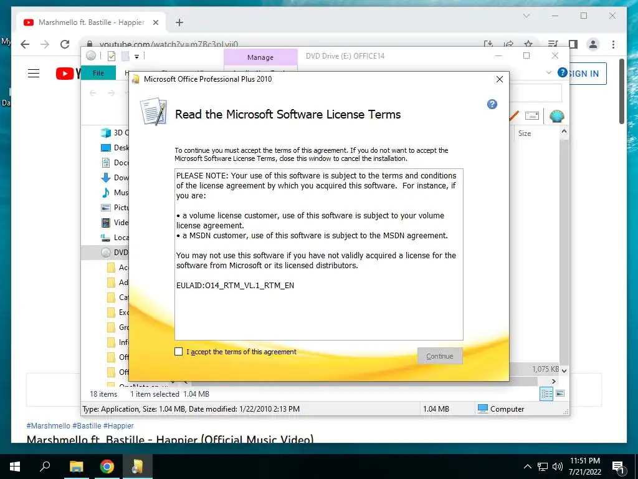Screen dimensions: 638x479
Task: Click inside the license terms text box
Action: point(318,254)
